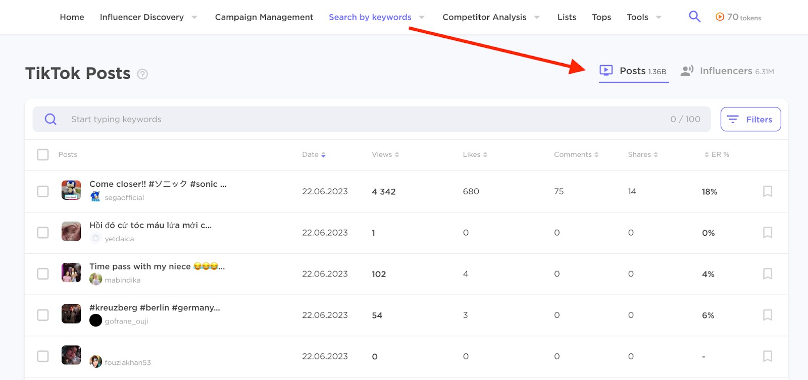Check the fouziakhan53 post row checkbox
This screenshot has height=380, width=808.
click(x=43, y=356)
